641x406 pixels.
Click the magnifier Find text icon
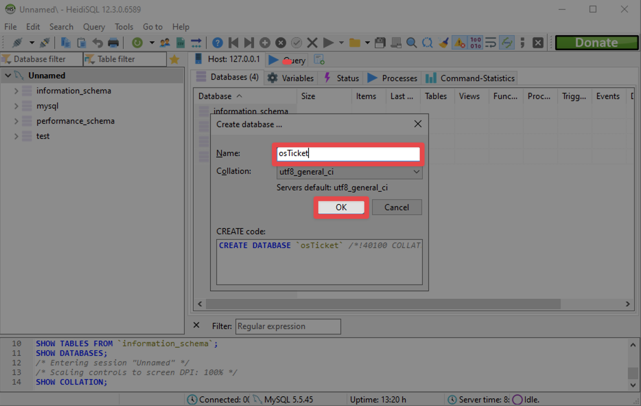[x=411, y=43]
